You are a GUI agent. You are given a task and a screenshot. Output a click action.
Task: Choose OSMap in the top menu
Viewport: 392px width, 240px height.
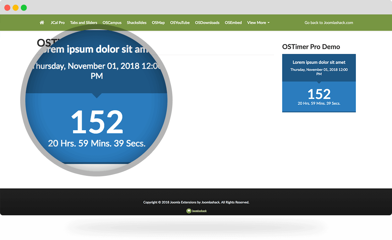coord(158,23)
